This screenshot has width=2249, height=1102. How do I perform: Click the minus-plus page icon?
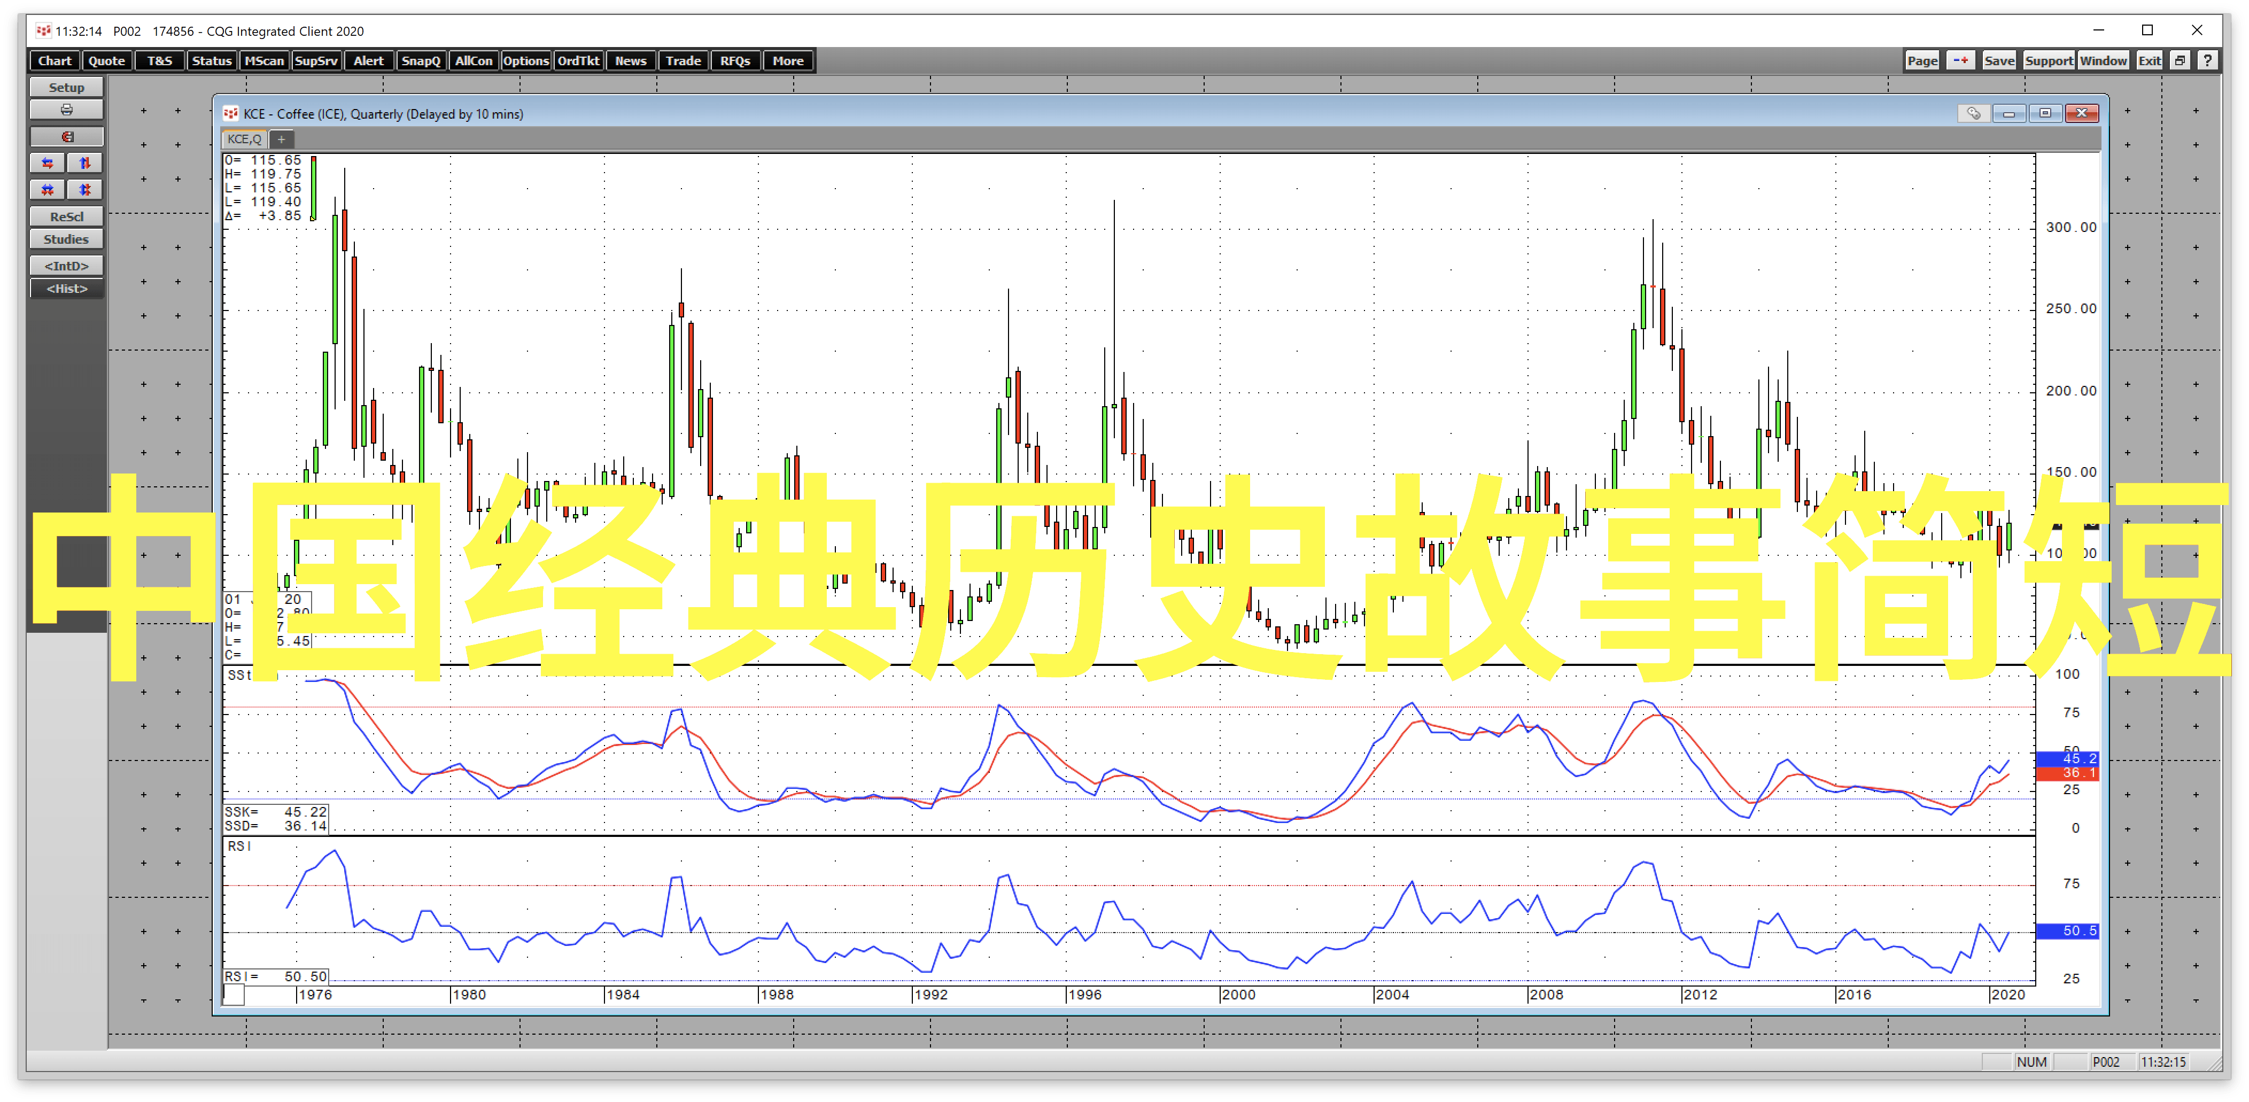pyautogui.click(x=1961, y=60)
